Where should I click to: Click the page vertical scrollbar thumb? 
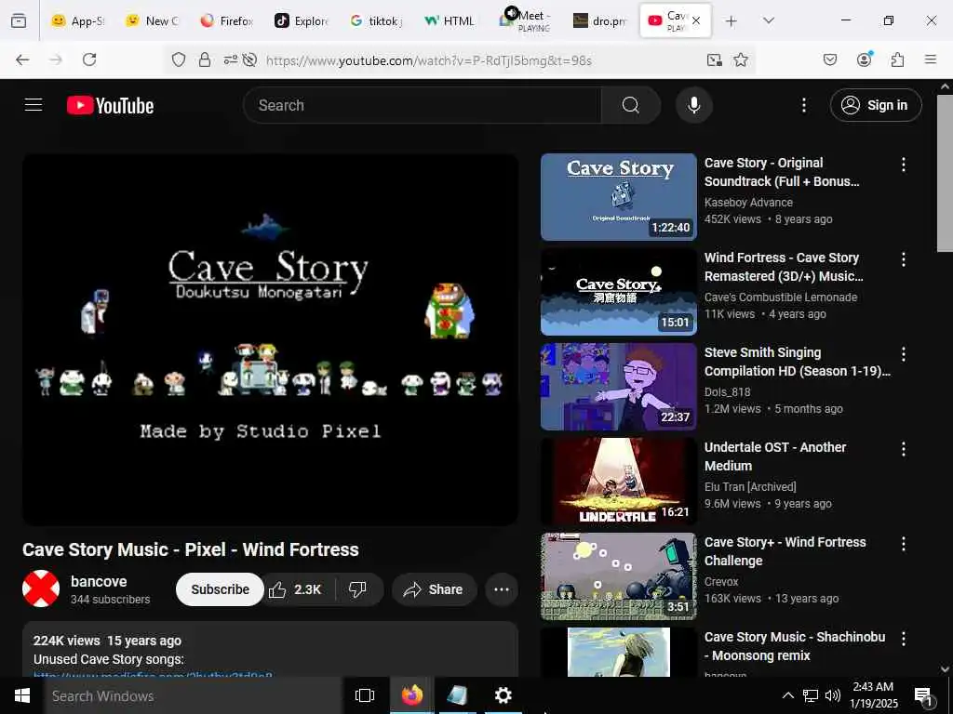coord(945,173)
